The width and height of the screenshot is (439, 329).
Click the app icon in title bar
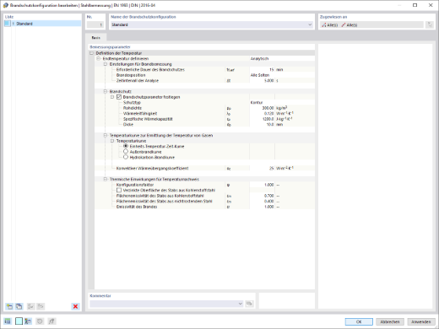click(5, 5)
